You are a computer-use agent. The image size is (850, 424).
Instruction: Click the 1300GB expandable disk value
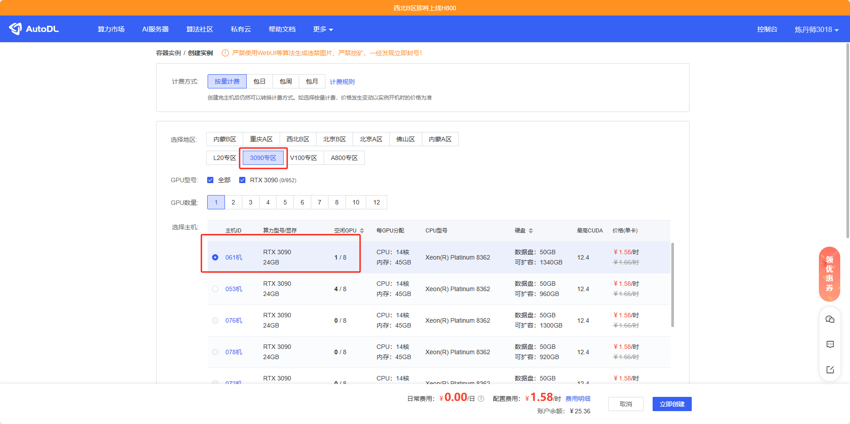551,325
